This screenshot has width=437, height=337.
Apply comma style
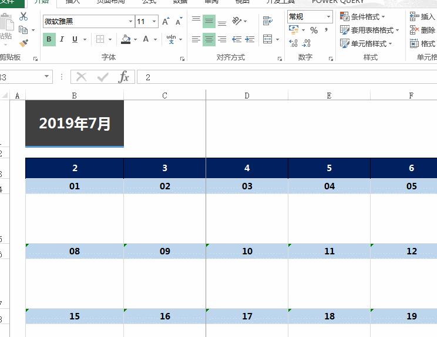[x=326, y=29]
